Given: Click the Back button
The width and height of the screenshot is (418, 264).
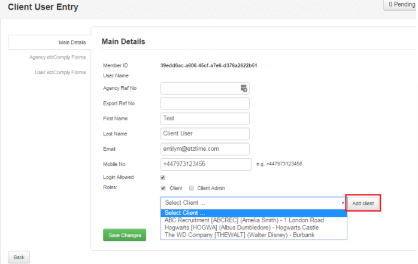Looking at the screenshot, I should point(19,257).
